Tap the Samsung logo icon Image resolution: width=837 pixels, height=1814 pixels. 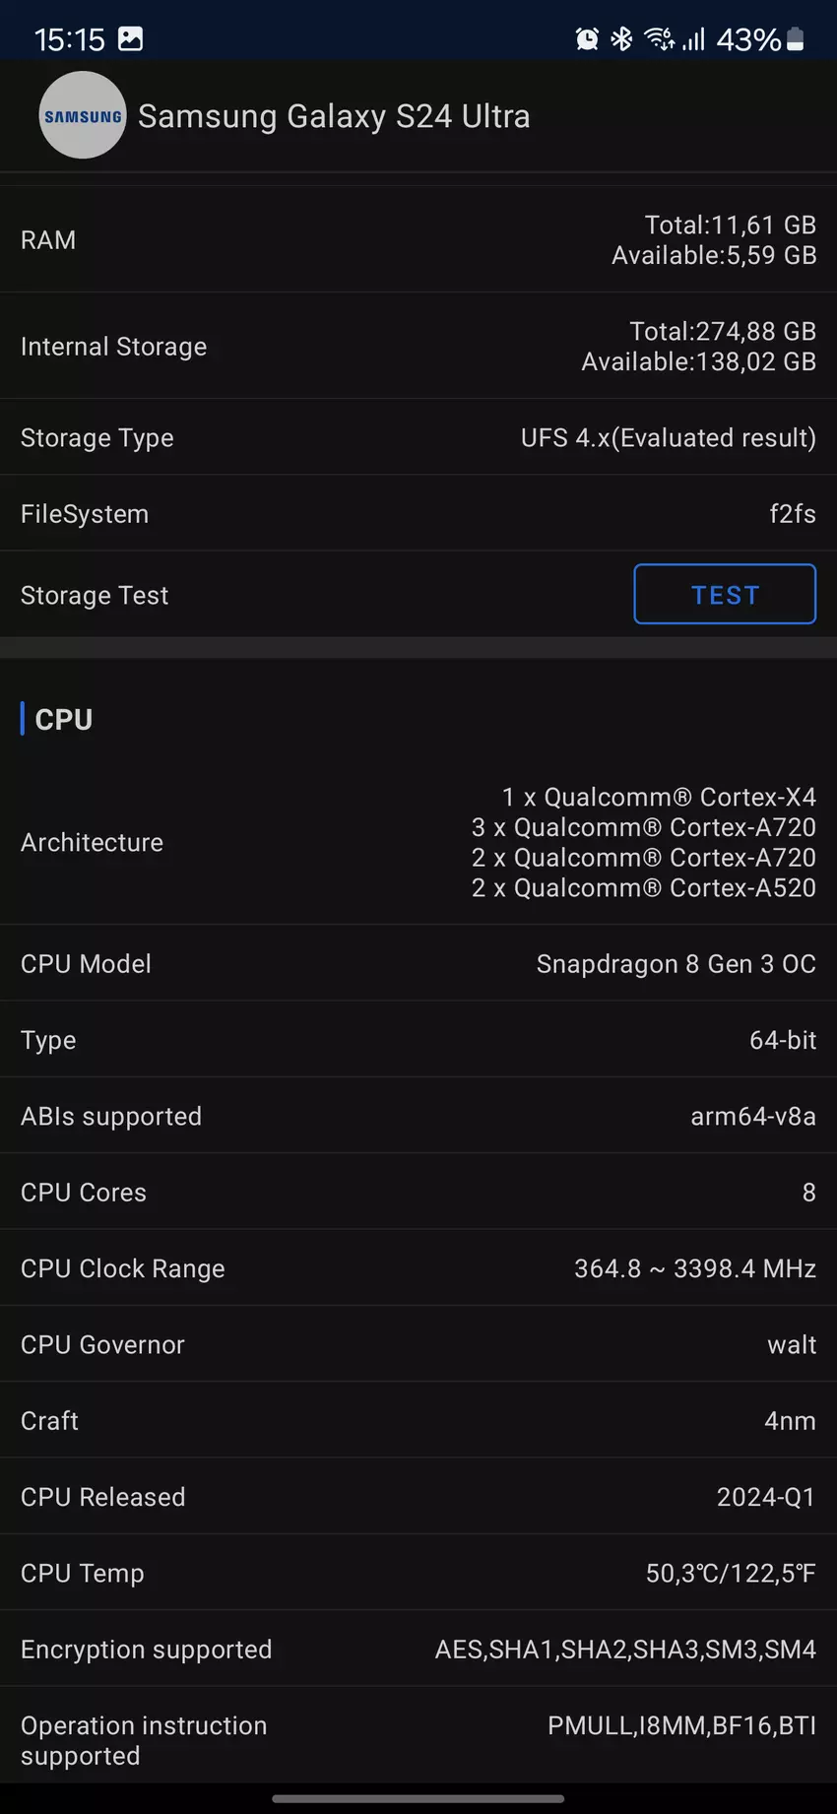(83, 115)
